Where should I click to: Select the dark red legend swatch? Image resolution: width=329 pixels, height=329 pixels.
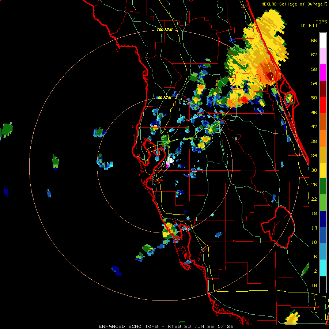[x=323, y=89]
